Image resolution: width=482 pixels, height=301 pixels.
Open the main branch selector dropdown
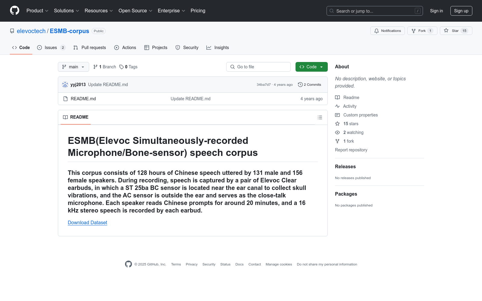(74, 67)
